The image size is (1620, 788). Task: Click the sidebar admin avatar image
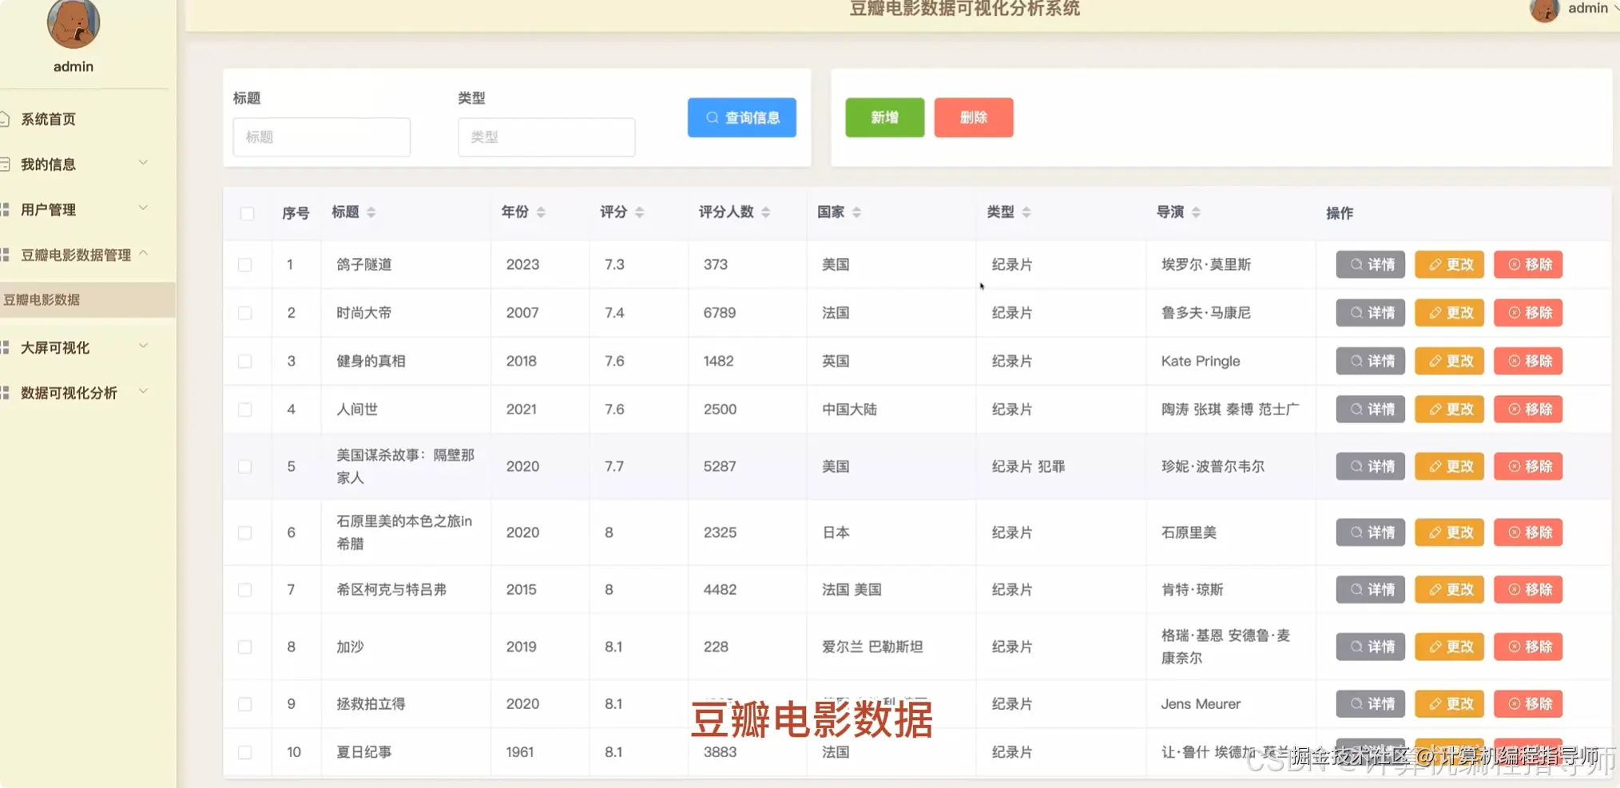(73, 23)
